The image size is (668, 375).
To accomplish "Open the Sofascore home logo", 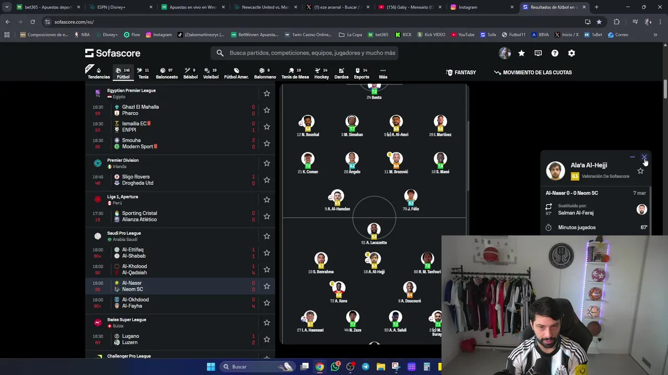I will (x=113, y=53).
